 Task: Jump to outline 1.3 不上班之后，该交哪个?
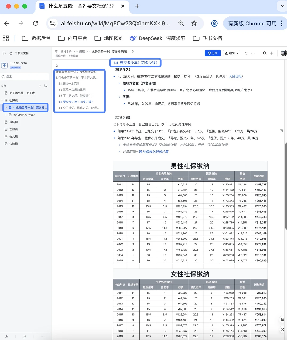[75, 96]
